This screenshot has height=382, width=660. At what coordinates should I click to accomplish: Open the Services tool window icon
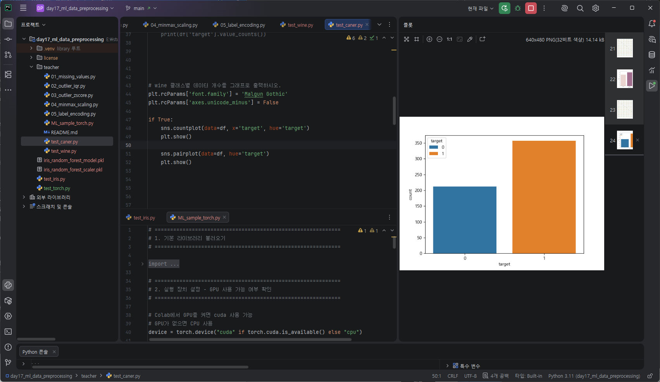click(8, 316)
